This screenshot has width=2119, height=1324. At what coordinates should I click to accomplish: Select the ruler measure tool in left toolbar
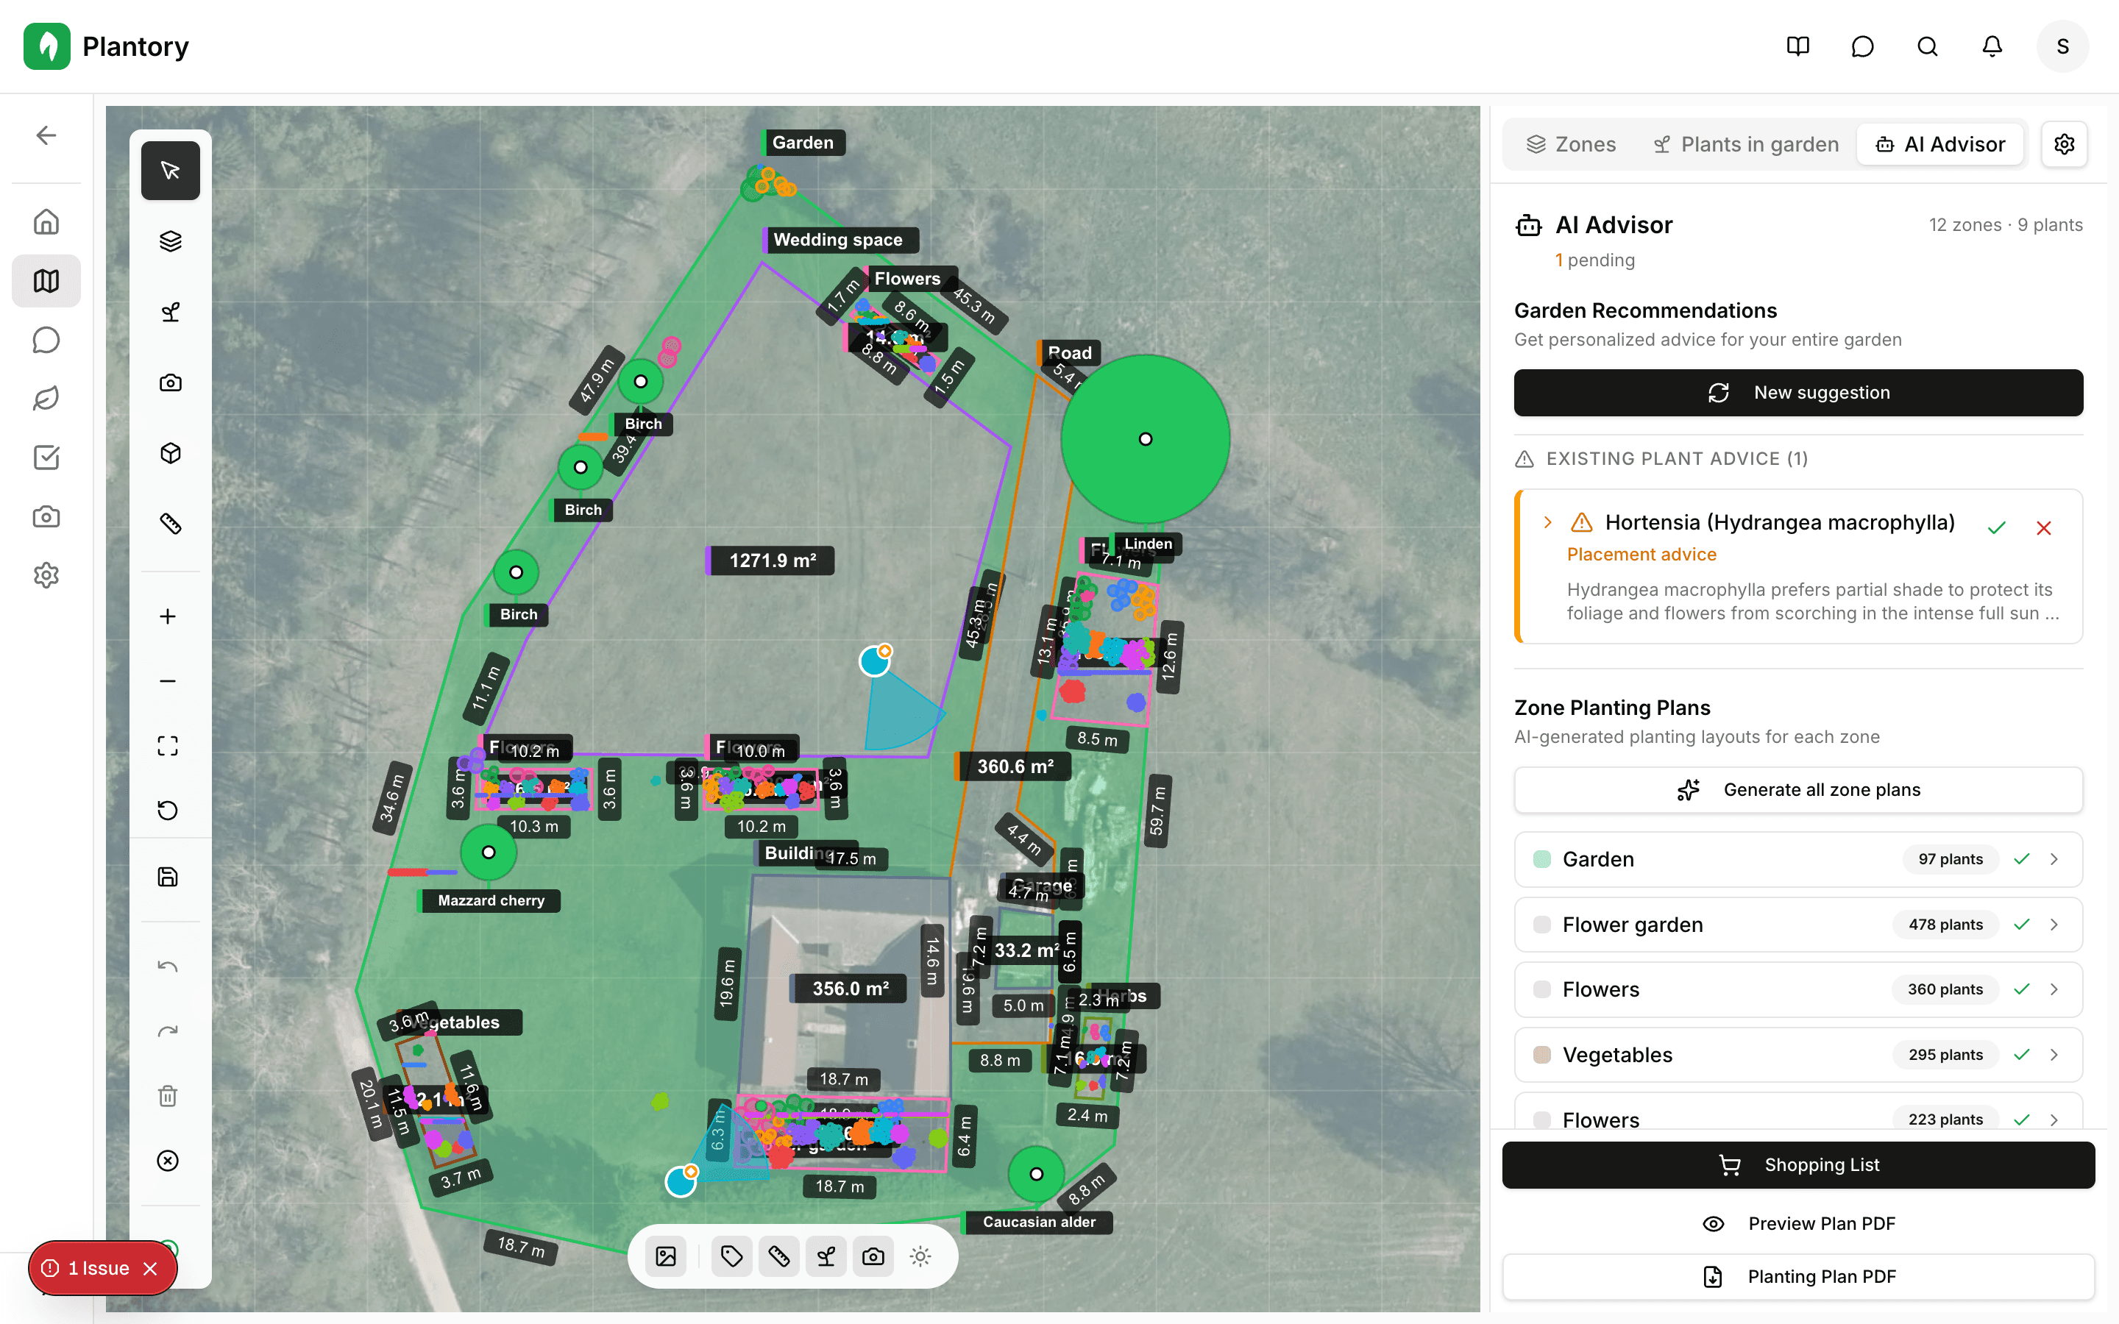170,524
